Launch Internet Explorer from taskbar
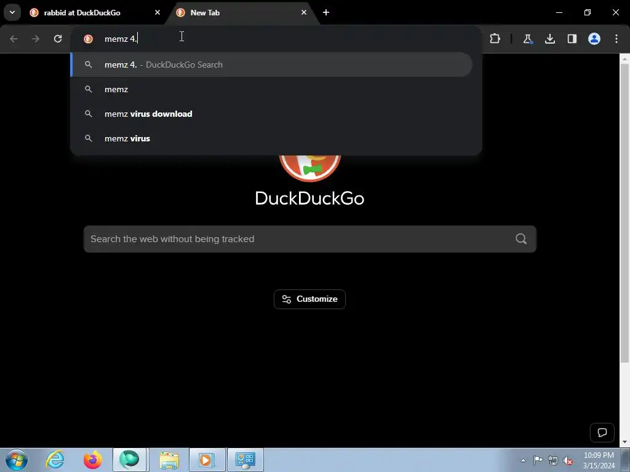Screen dimensions: 630x472 [x=55, y=460]
